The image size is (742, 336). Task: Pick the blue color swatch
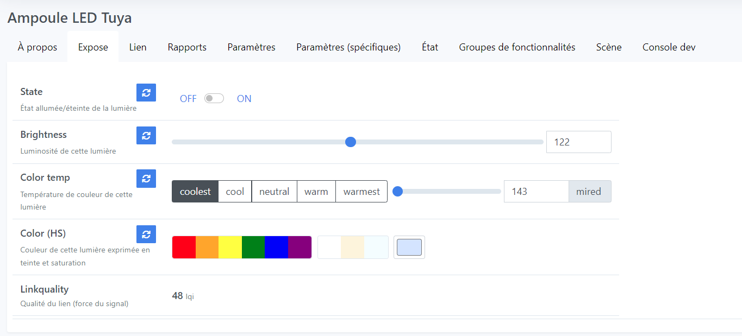click(276, 248)
